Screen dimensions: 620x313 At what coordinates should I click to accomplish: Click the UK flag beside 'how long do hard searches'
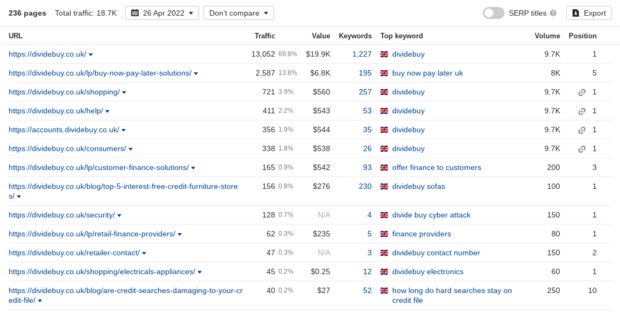(x=384, y=291)
